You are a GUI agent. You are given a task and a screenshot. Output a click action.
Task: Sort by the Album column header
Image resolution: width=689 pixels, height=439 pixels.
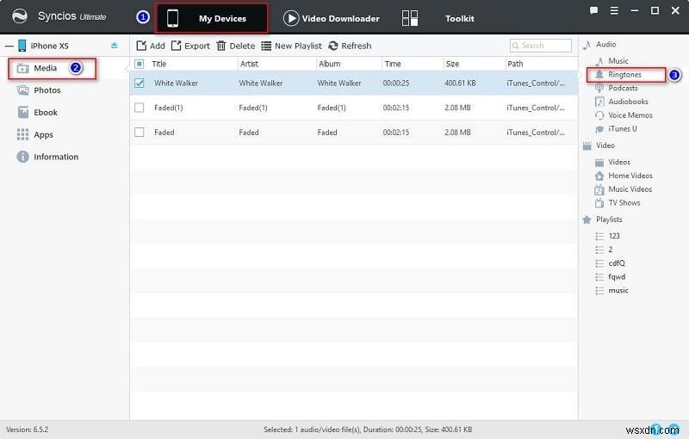click(x=330, y=64)
